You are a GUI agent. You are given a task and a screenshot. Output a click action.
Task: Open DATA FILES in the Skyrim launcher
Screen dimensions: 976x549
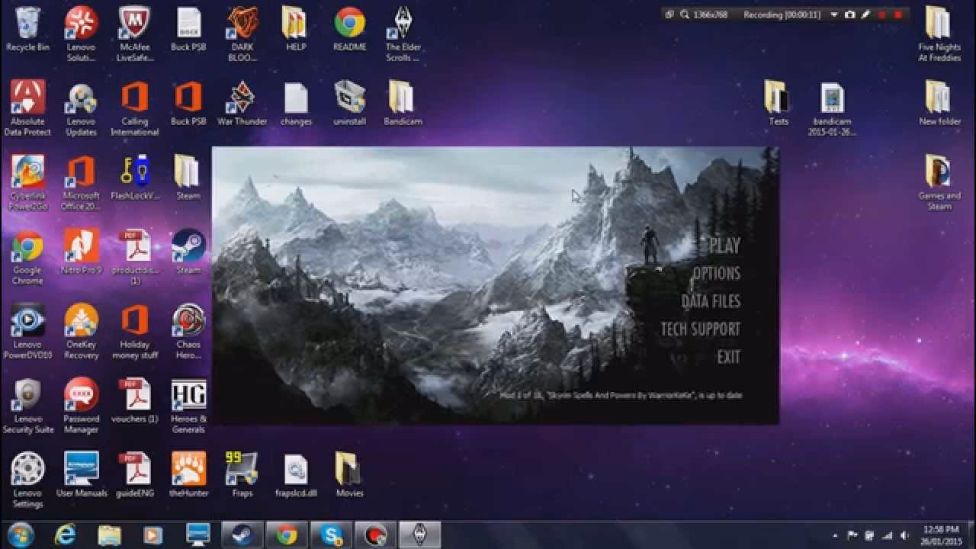pyautogui.click(x=711, y=301)
